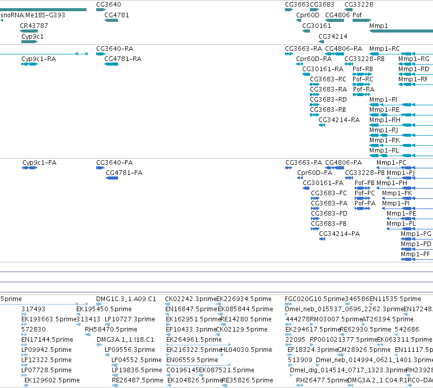Image resolution: width=433 pixels, height=388 pixels.
Task: Select the CG3640 gene feature
Action: [x=101, y=10]
